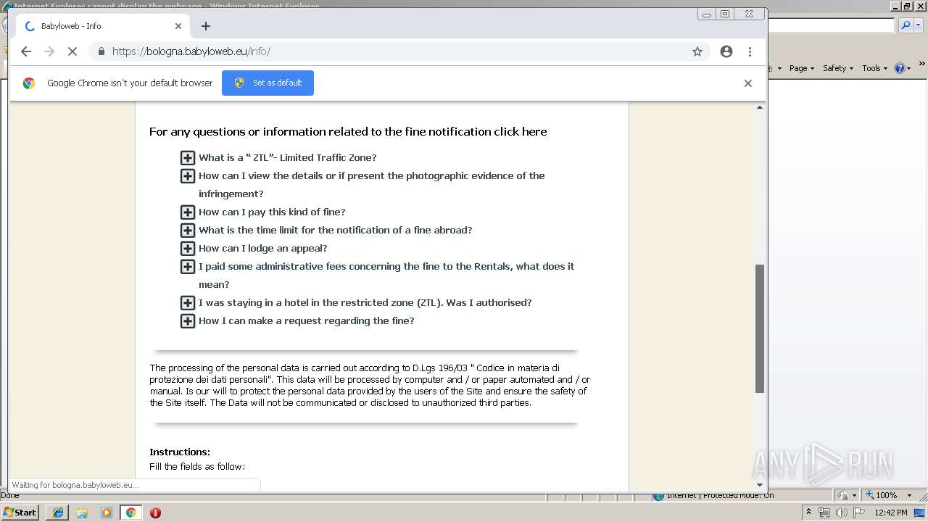Viewport: 928px width, 522px height.
Task: Click 'How can I lodge an appeal?' text
Action: tap(263, 248)
